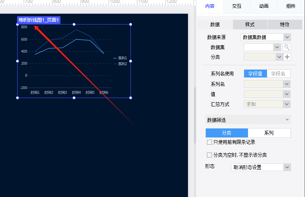The height and width of the screenshot is (197, 305).
Task: Open the 数据集 dropdown
Action: (x=262, y=47)
